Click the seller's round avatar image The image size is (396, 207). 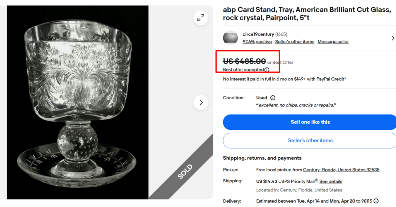230,38
